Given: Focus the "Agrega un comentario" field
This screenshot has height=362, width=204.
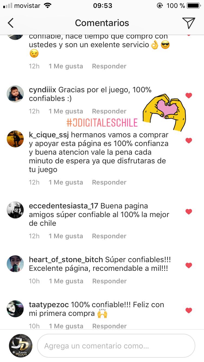Looking at the screenshot, I should click(x=116, y=346).
